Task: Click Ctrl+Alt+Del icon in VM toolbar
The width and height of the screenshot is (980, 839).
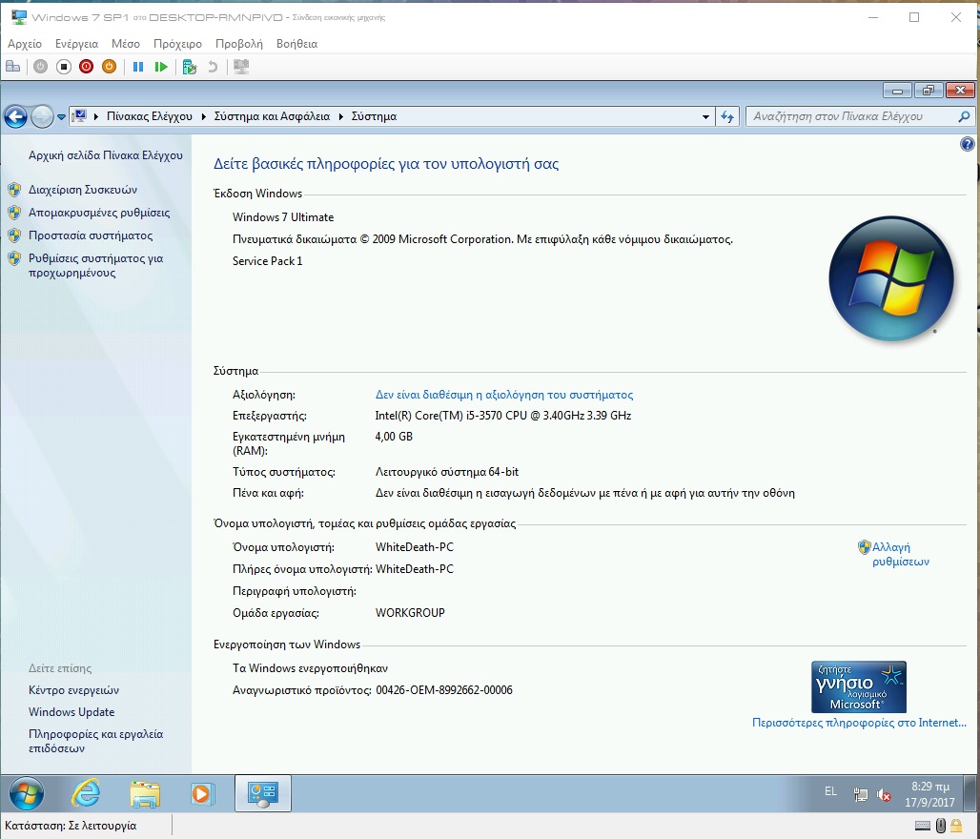Action: pyautogui.click(x=12, y=67)
